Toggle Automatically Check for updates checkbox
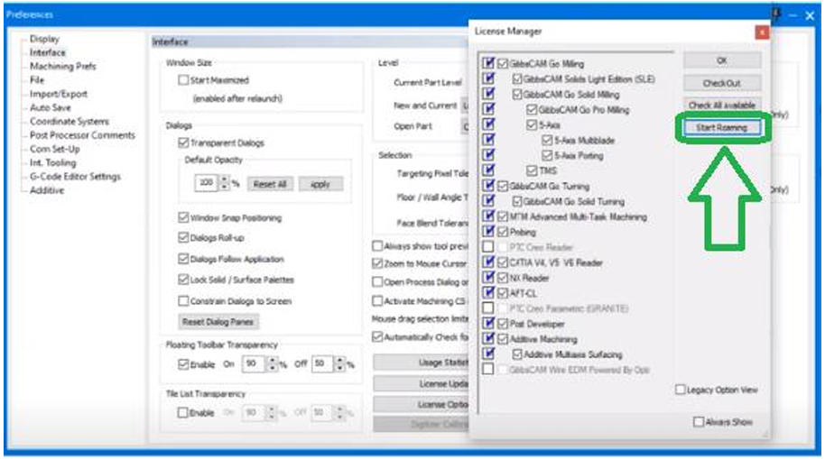The width and height of the screenshot is (825, 459). pos(377,337)
